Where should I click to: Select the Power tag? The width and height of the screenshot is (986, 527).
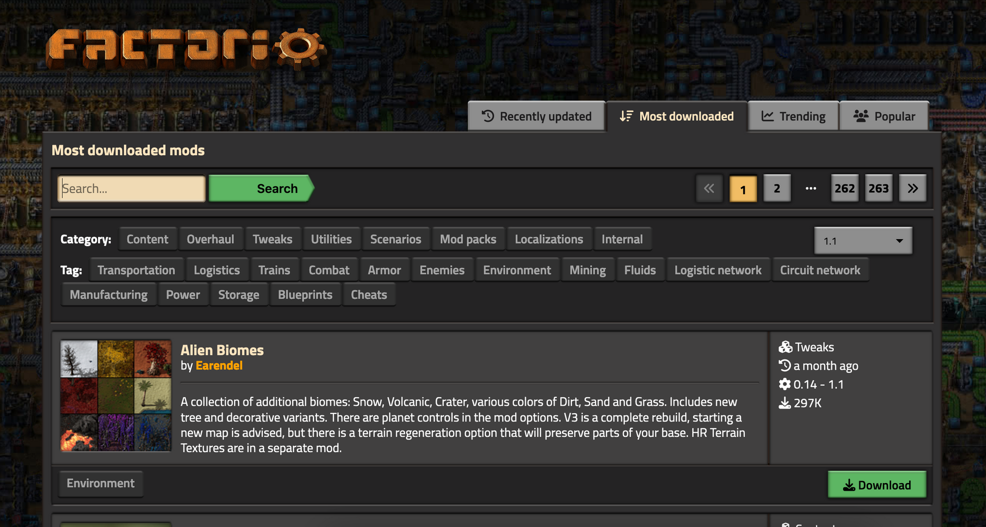pos(183,295)
